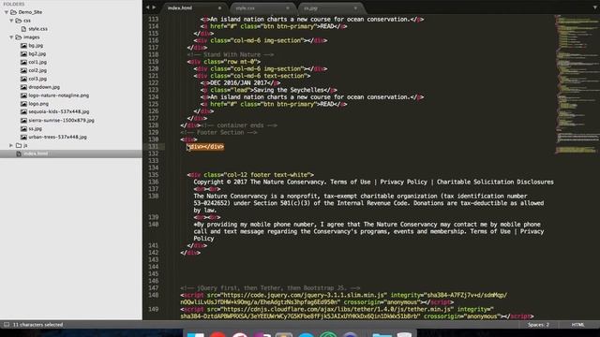Viewport: 600px width, 337px height.
Task: Open sequoia-kids-537x448.jpg in the sidebar
Action: coord(59,112)
